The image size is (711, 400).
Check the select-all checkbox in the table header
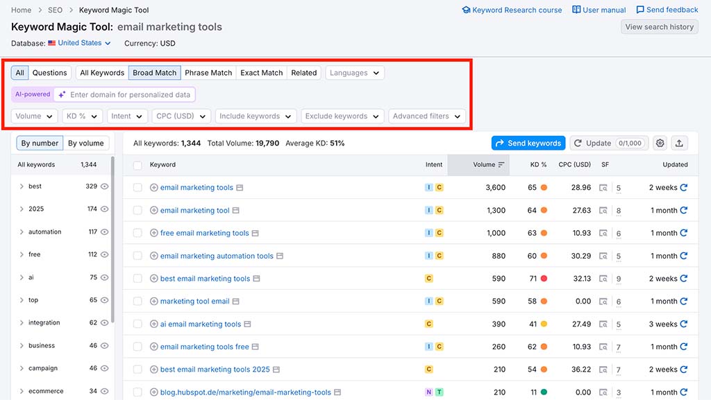[136, 165]
